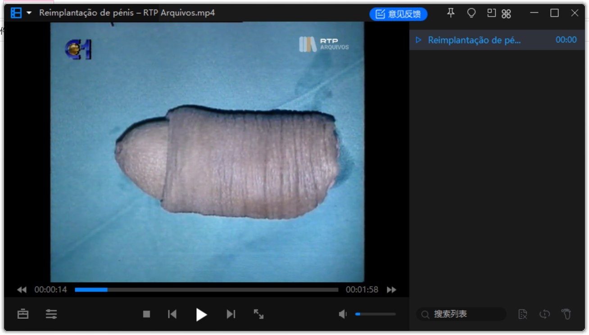The image size is (589, 335).
Task: Toggle pin window on top
Action: (x=451, y=13)
